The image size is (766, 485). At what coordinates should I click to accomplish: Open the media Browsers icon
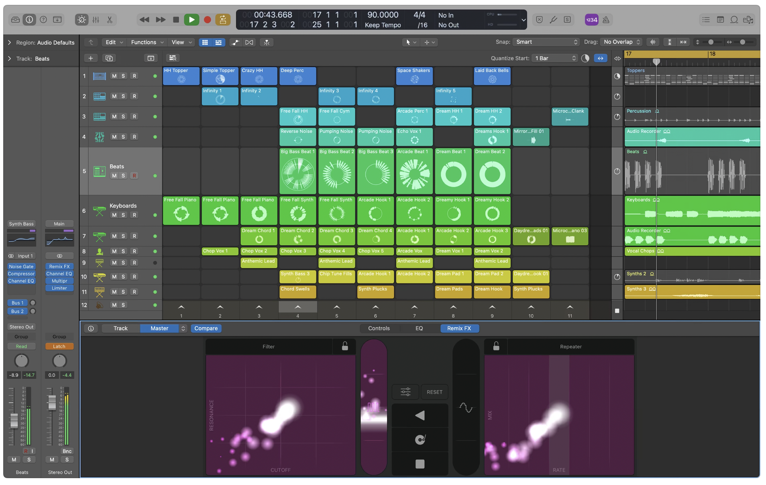tap(748, 20)
